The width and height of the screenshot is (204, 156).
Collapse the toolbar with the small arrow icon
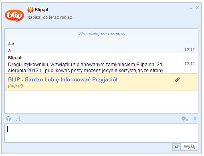click(195, 119)
